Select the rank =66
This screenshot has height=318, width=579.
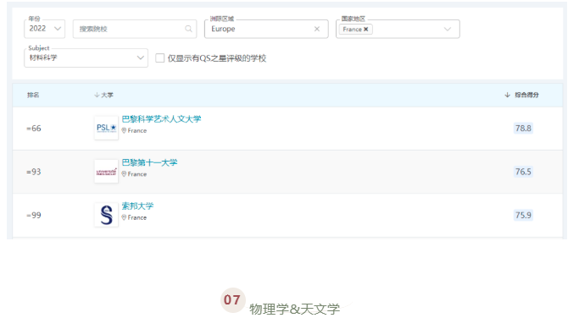tap(34, 129)
